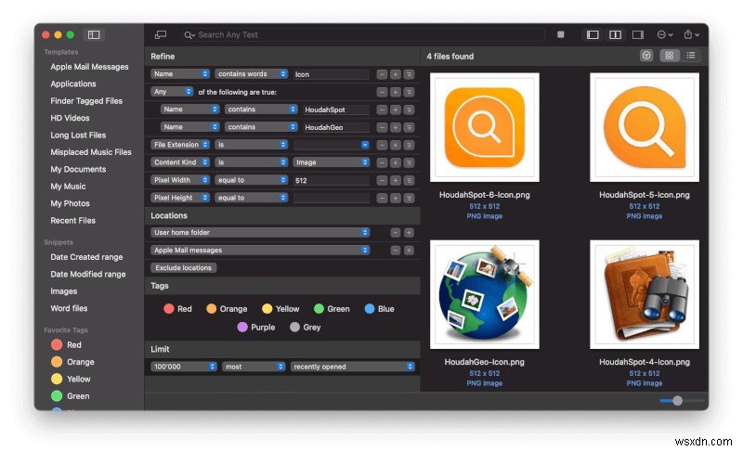The width and height of the screenshot is (743, 451).
Task: Open Content Kind attribute dropdown
Action: tap(180, 162)
